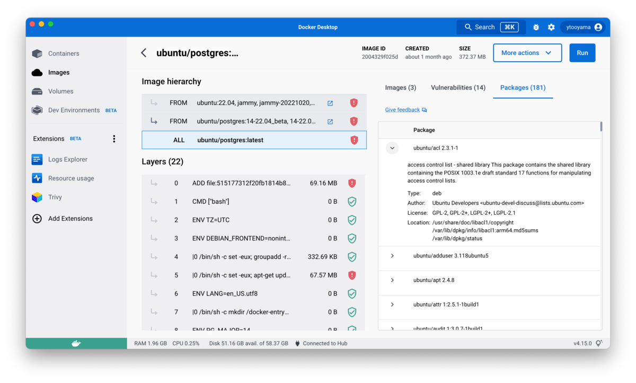Click the Run button

[x=582, y=53]
